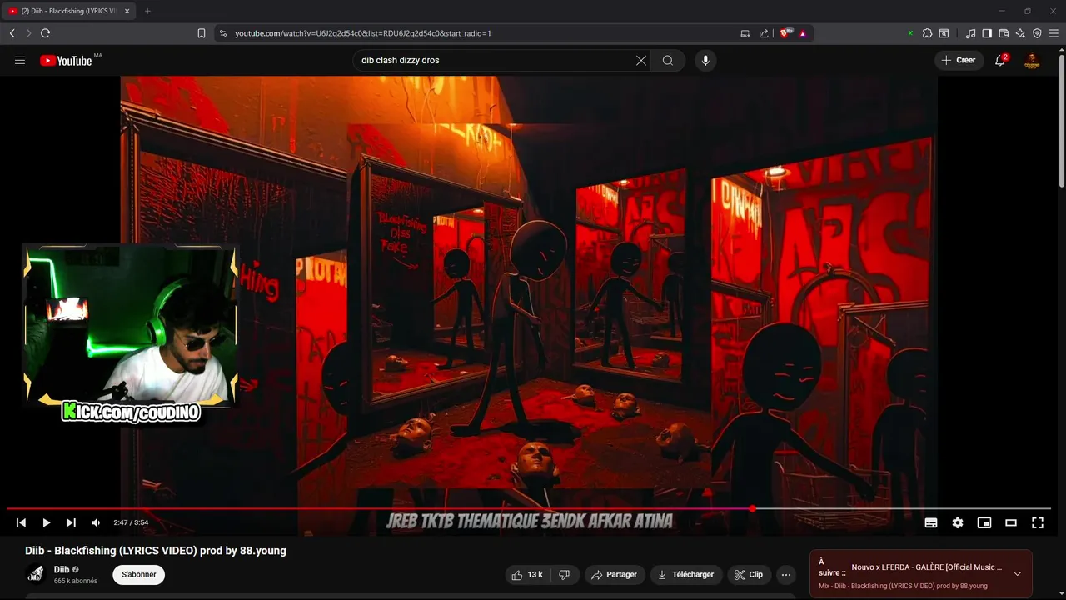Viewport: 1066px width, 600px height.
Task: Open Leo AI sparkle icon
Action: coord(1020,33)
